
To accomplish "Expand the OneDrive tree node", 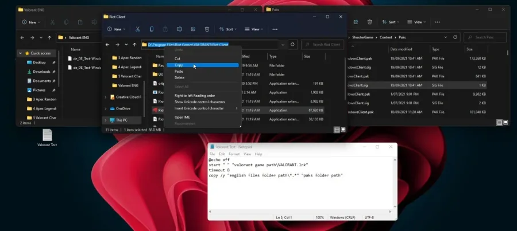I will [106, 108].
